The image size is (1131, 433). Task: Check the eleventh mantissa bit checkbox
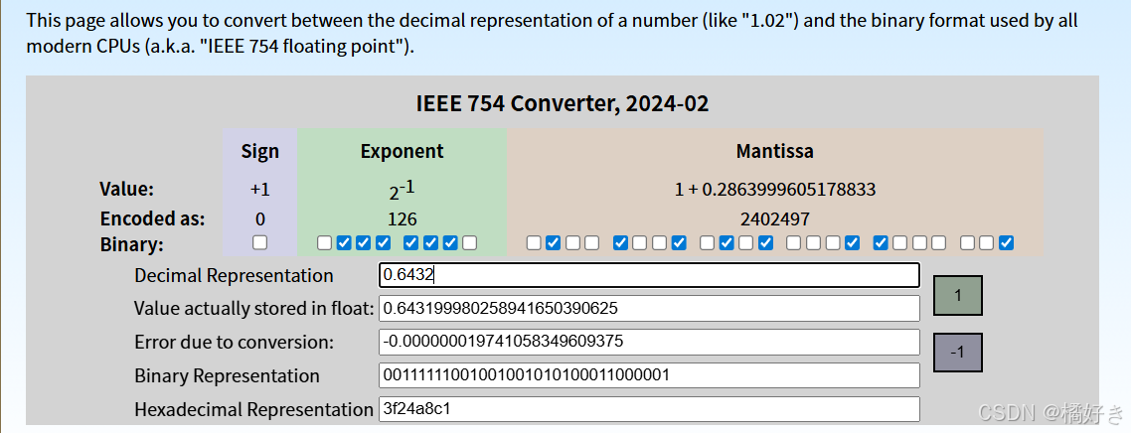[x=745, y=242]
